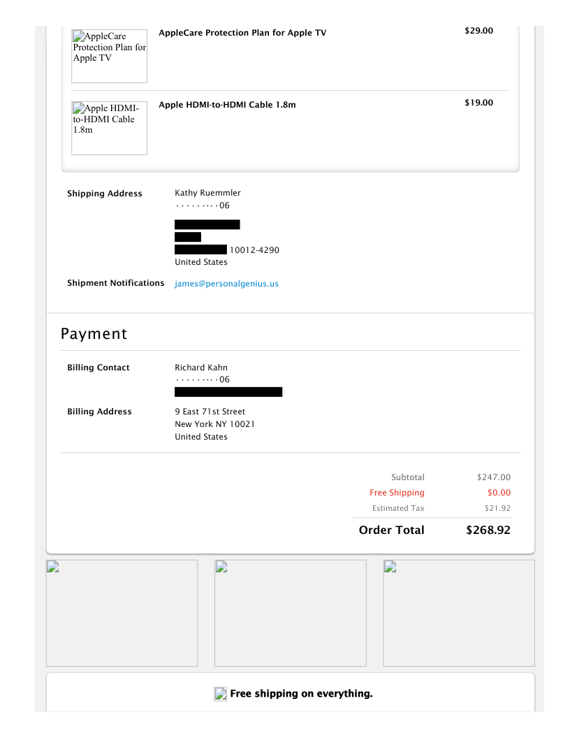This screenshot has height=738, width=570.
Task: Click the Shipping Address label
Action: 104,194
